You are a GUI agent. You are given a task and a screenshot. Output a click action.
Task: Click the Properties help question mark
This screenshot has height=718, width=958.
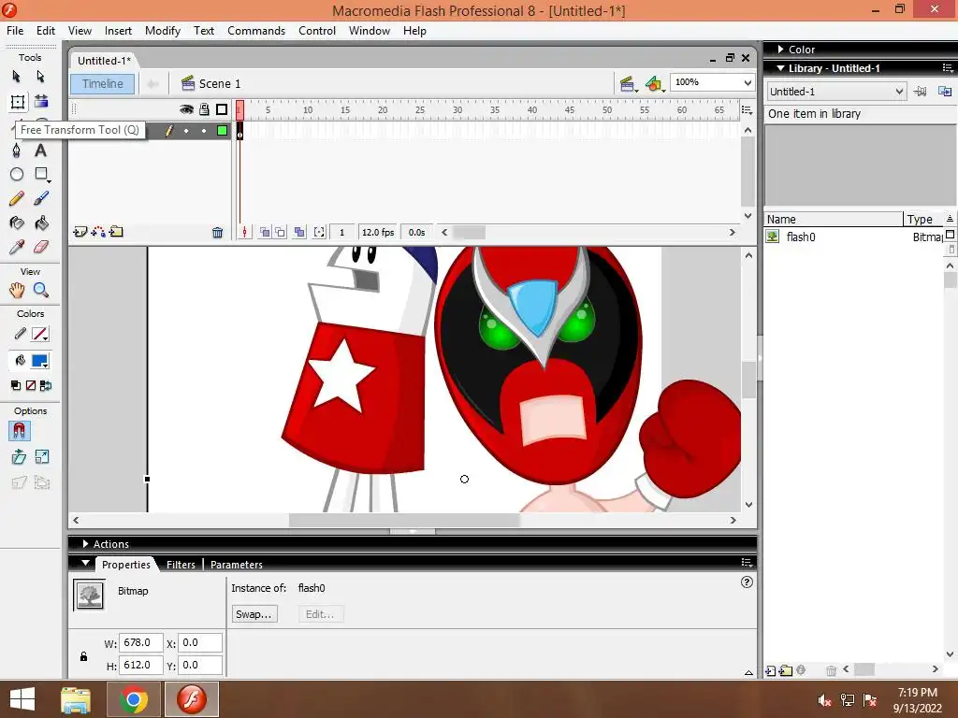747,582
